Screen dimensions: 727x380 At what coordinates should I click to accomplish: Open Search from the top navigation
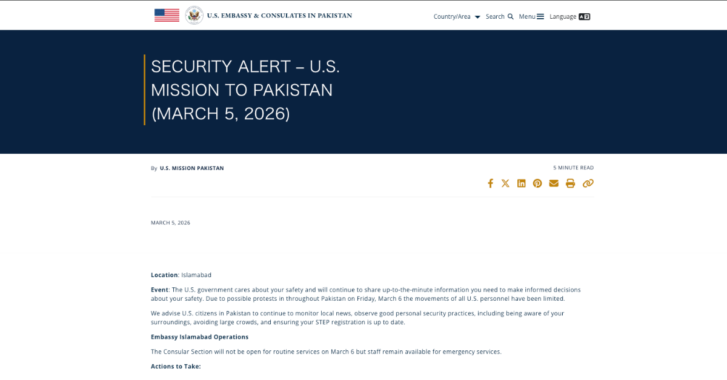(495, 17)
